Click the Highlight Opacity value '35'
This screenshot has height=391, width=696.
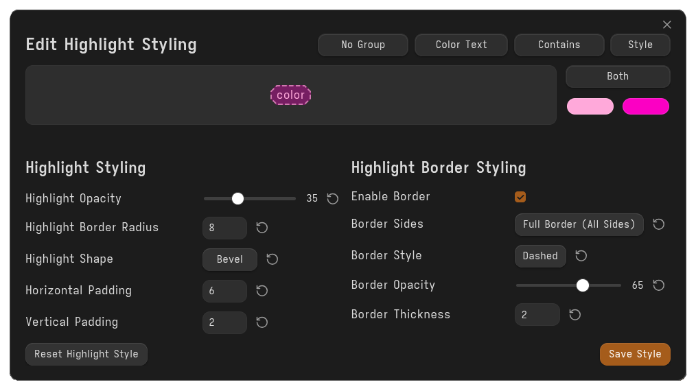click(312, 198)
